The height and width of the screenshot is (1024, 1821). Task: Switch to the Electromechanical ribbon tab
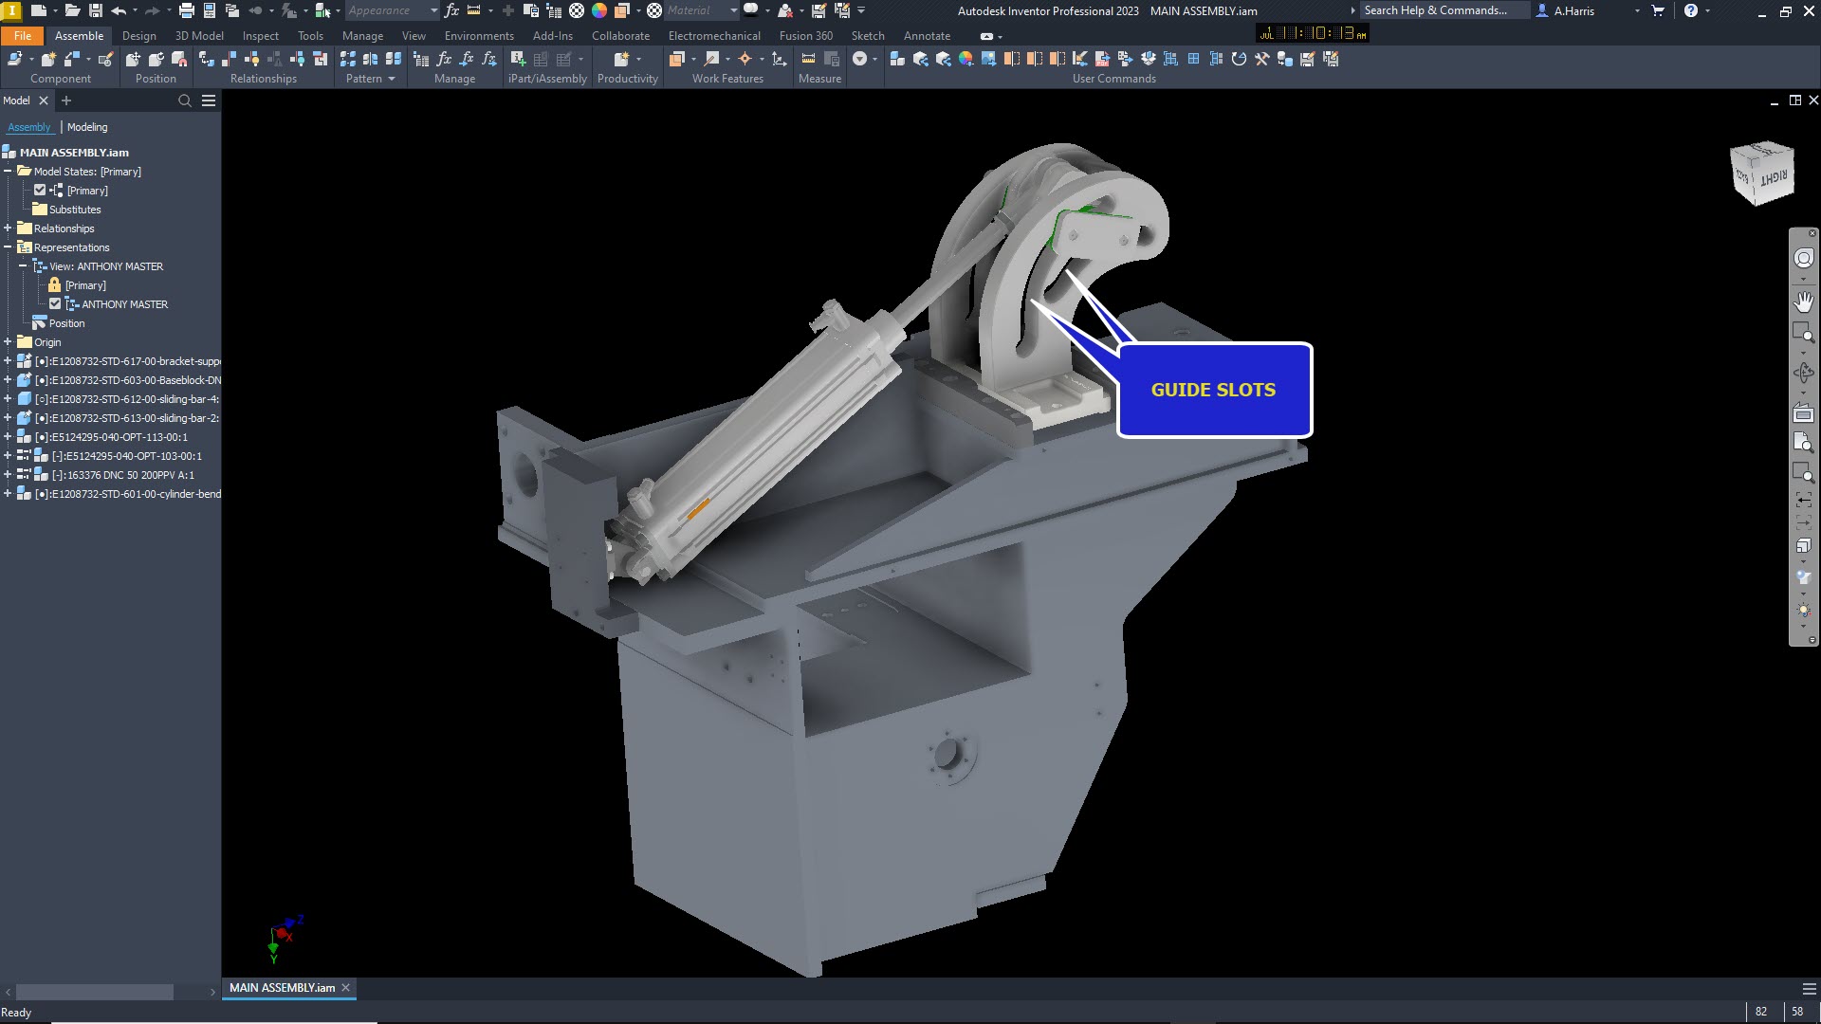pos(714,35)
